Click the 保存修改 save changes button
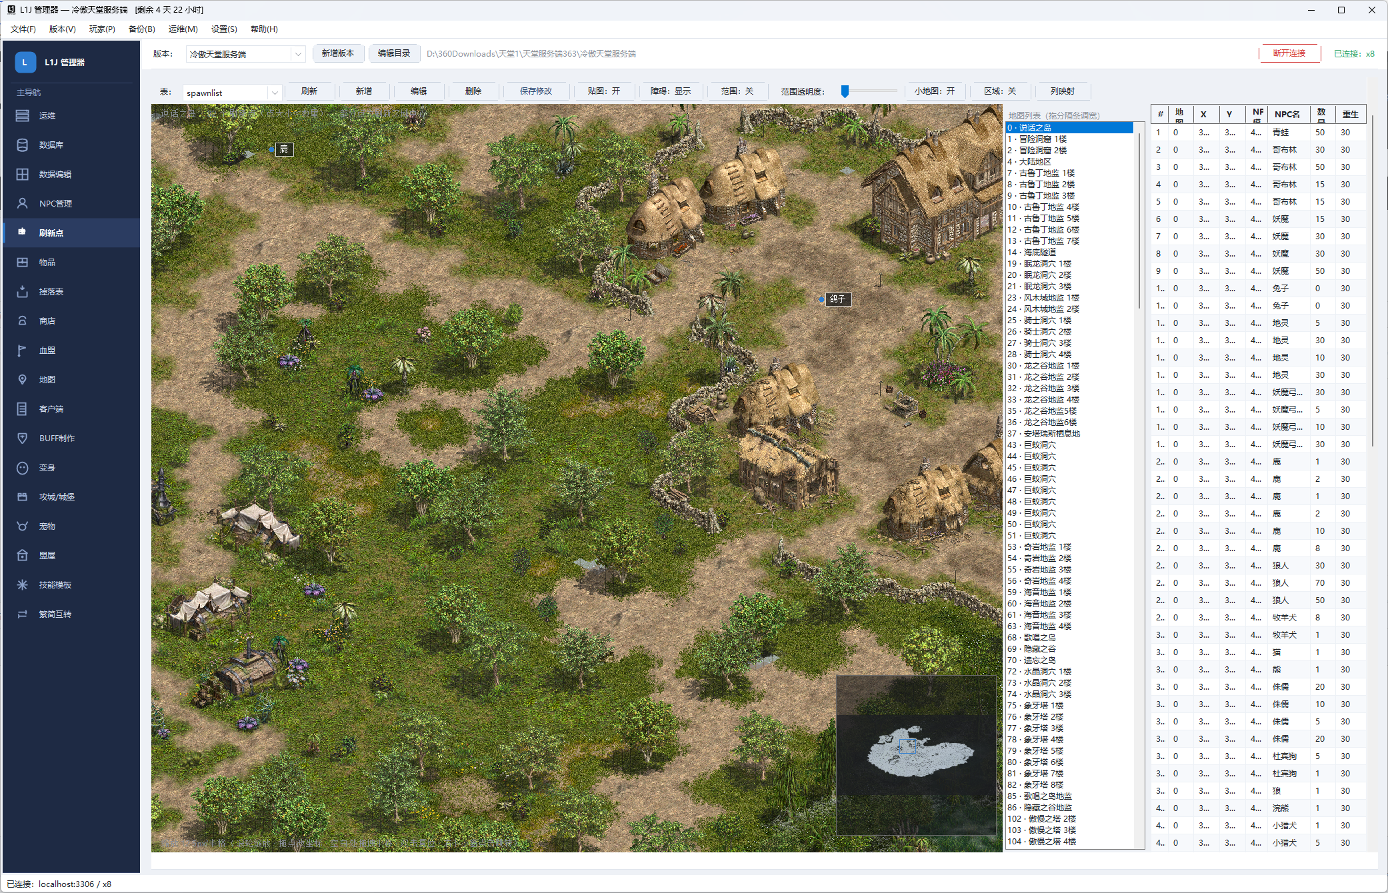The image size is (1388, 893). 535,91
